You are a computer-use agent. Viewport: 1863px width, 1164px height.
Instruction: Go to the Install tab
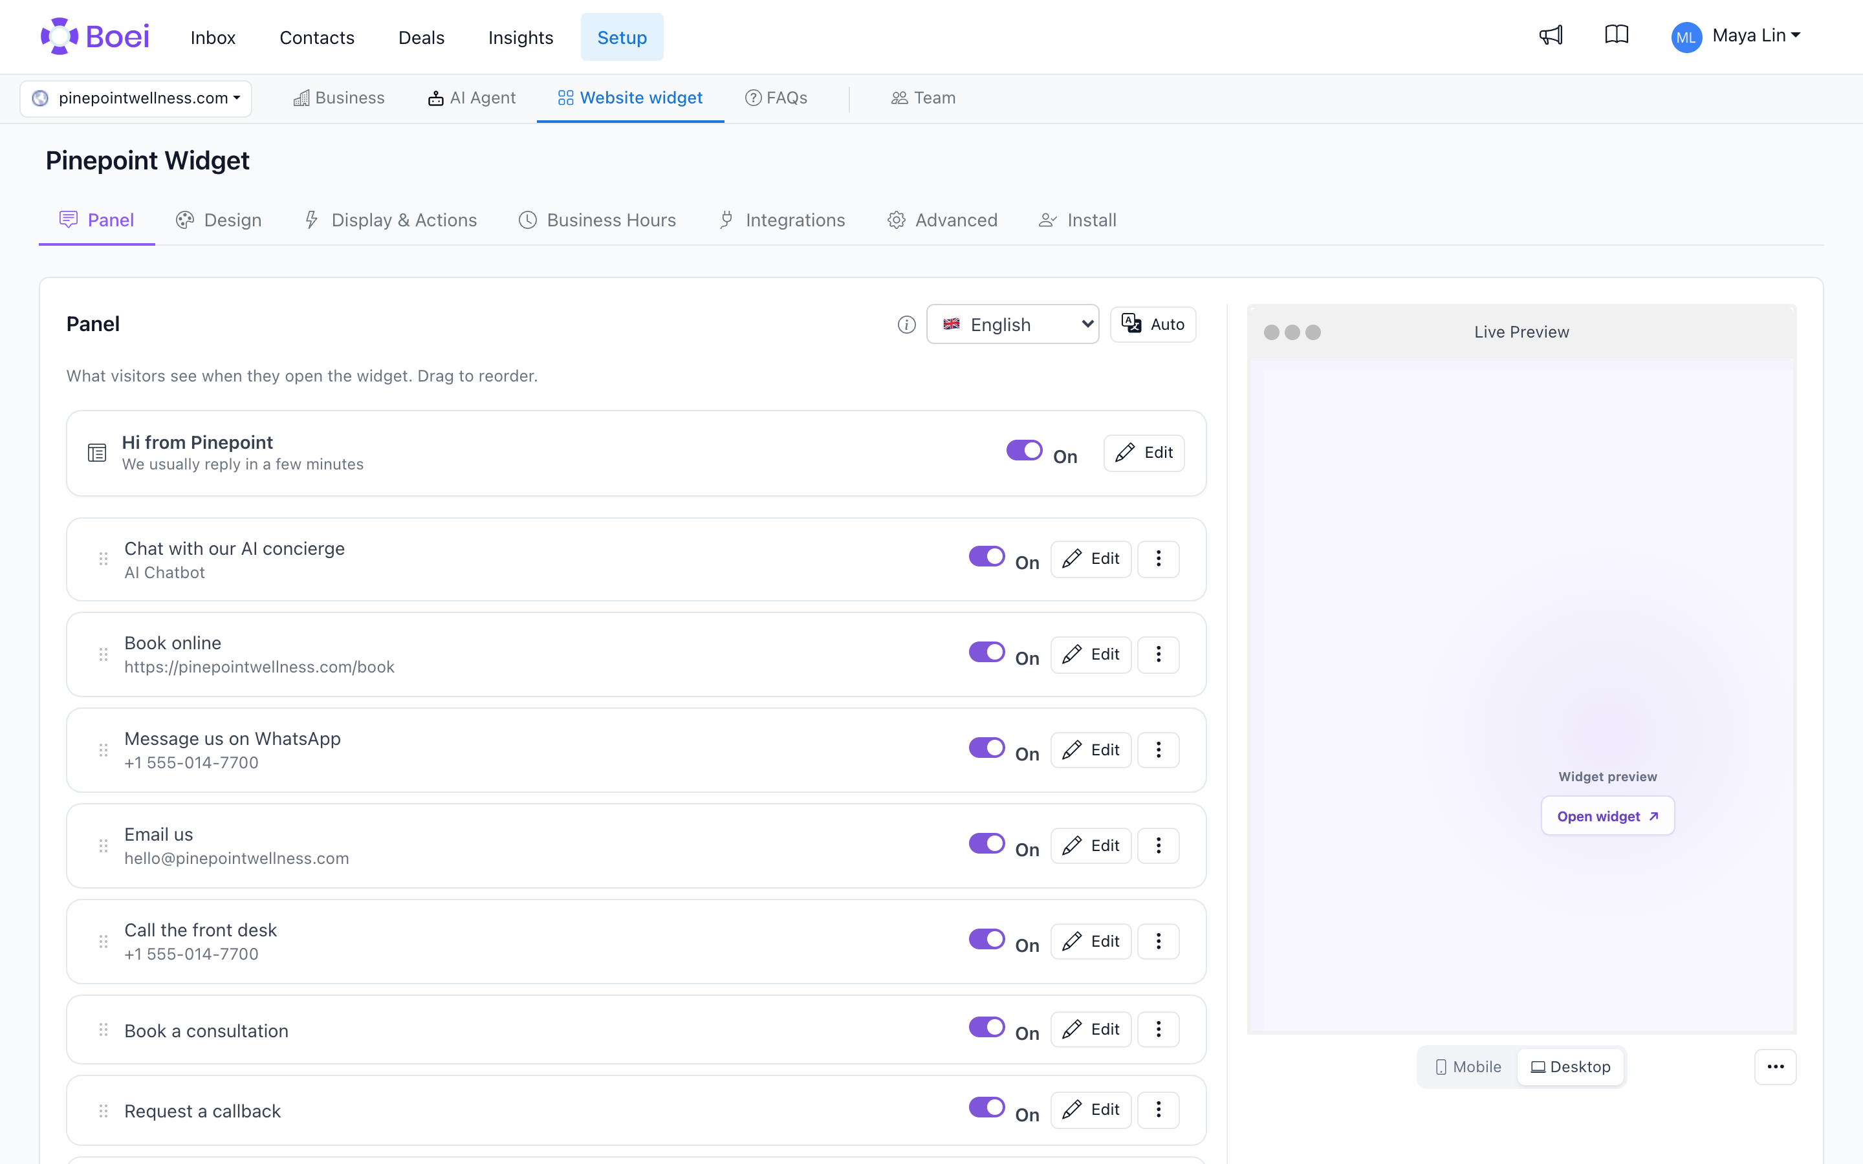(x=1078, y=220)
